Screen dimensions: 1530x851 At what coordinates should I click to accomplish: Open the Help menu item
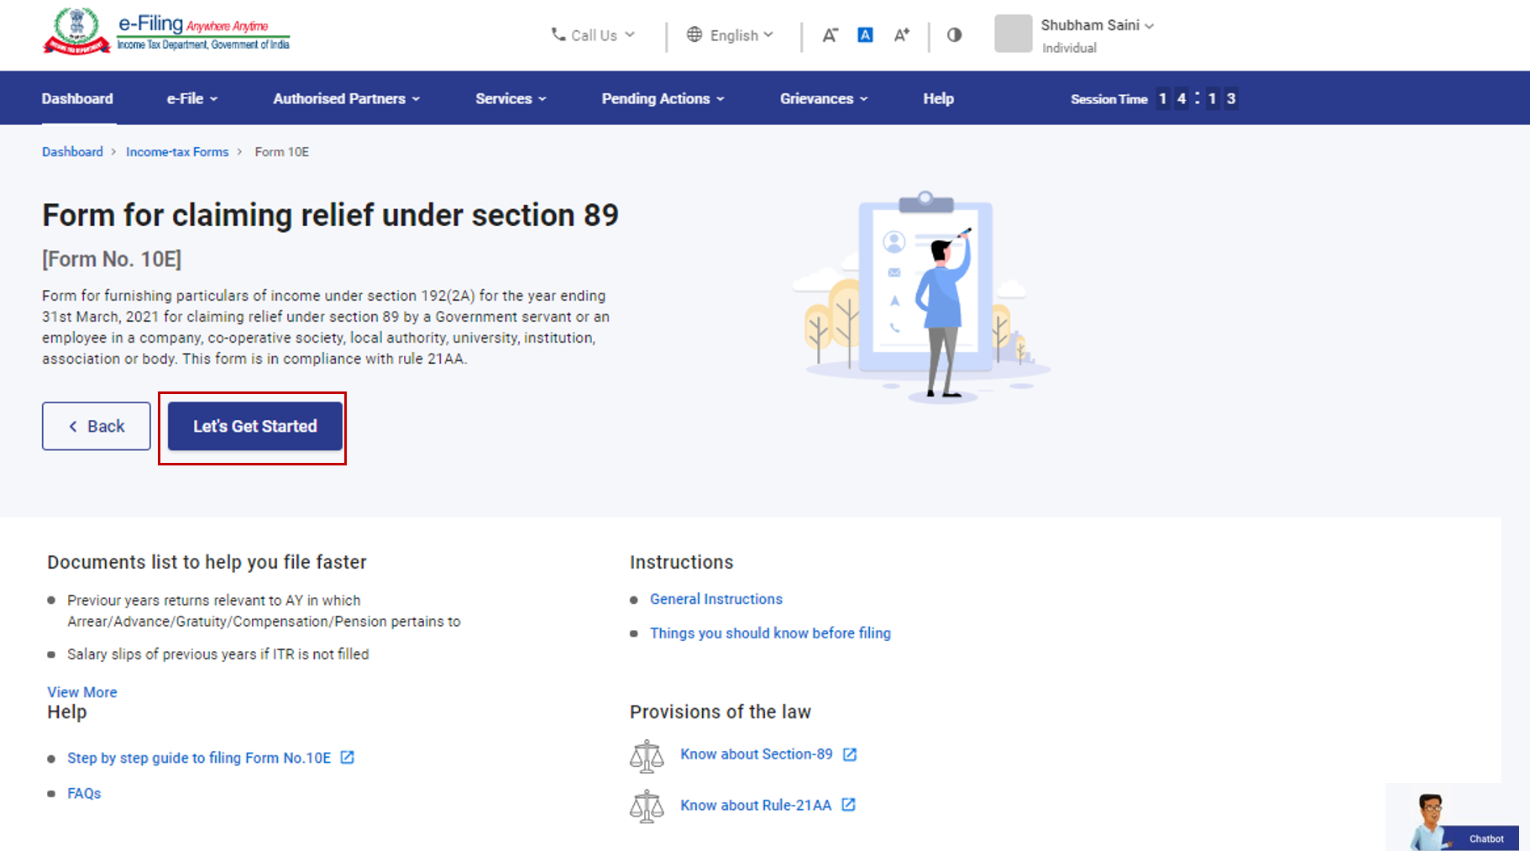pyautogui.click(x=938, y=98)
